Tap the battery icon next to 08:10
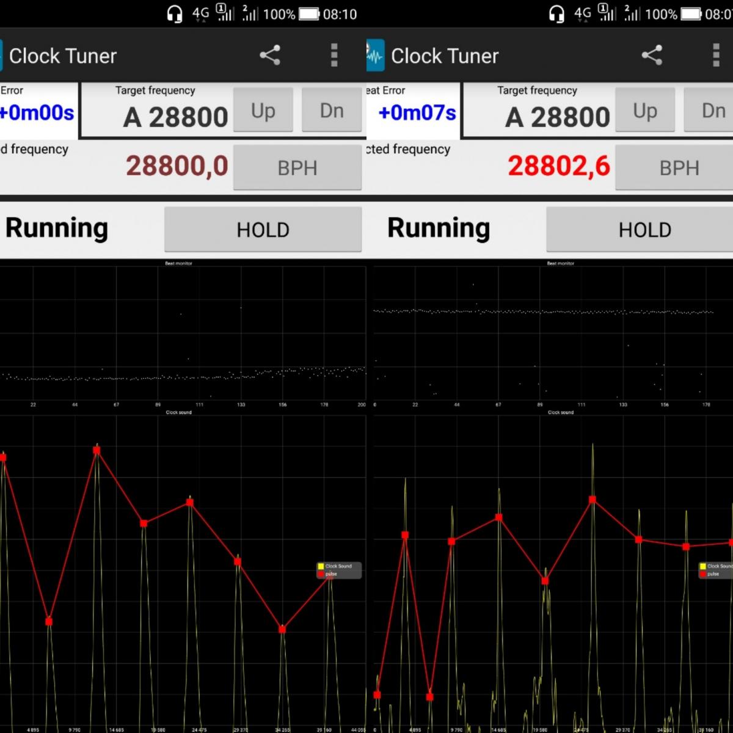The image size is (733, 733). point(308,14)
